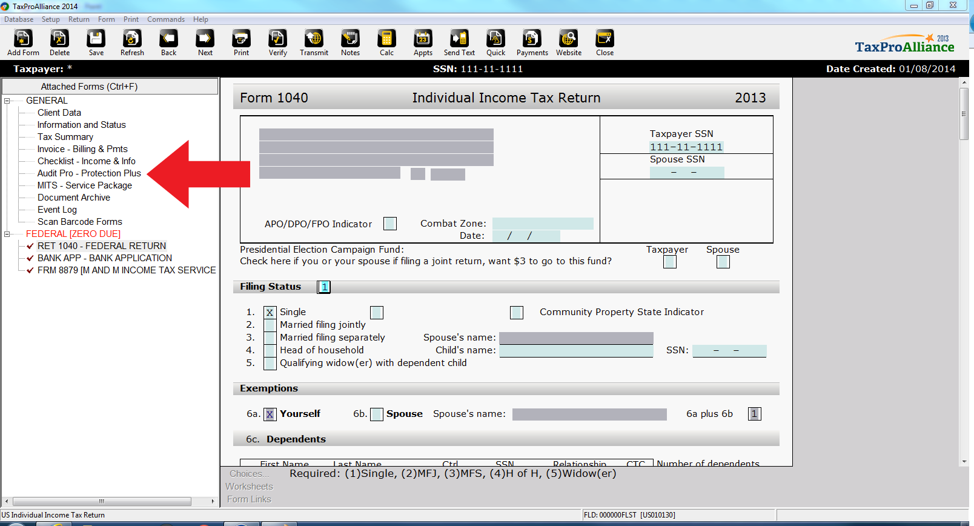Open Checklist - Income & Info item
974x526 pixels.
coord(87,161)
